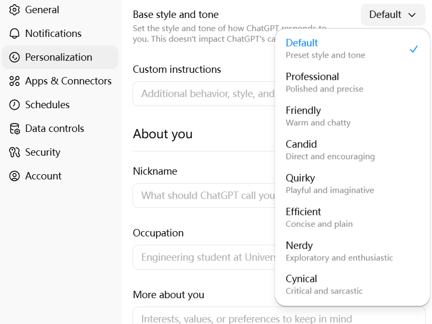
Task: Choose the Professional style option
Action: coord(352,82)
